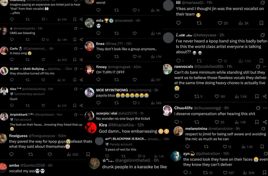Open more options on mommypinks' tweet
The width and height of the screenshot is (268, 176).
[81, 29]
